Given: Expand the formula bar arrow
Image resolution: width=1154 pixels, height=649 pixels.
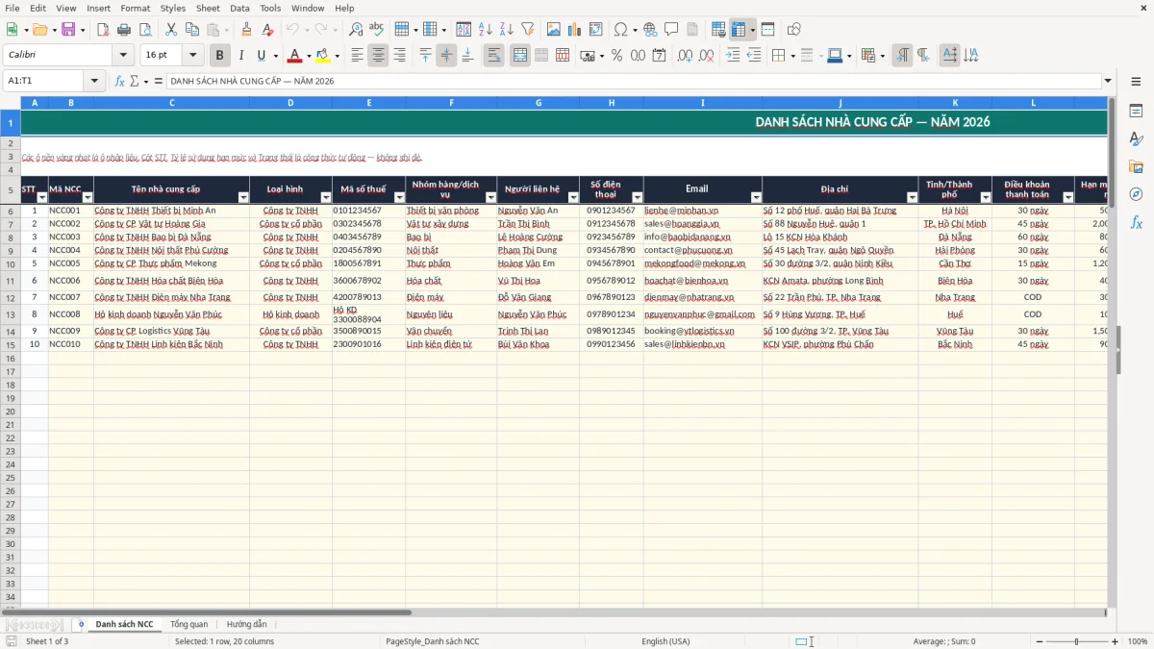Looking at the screenshot, I should (x=1108, y=81).
